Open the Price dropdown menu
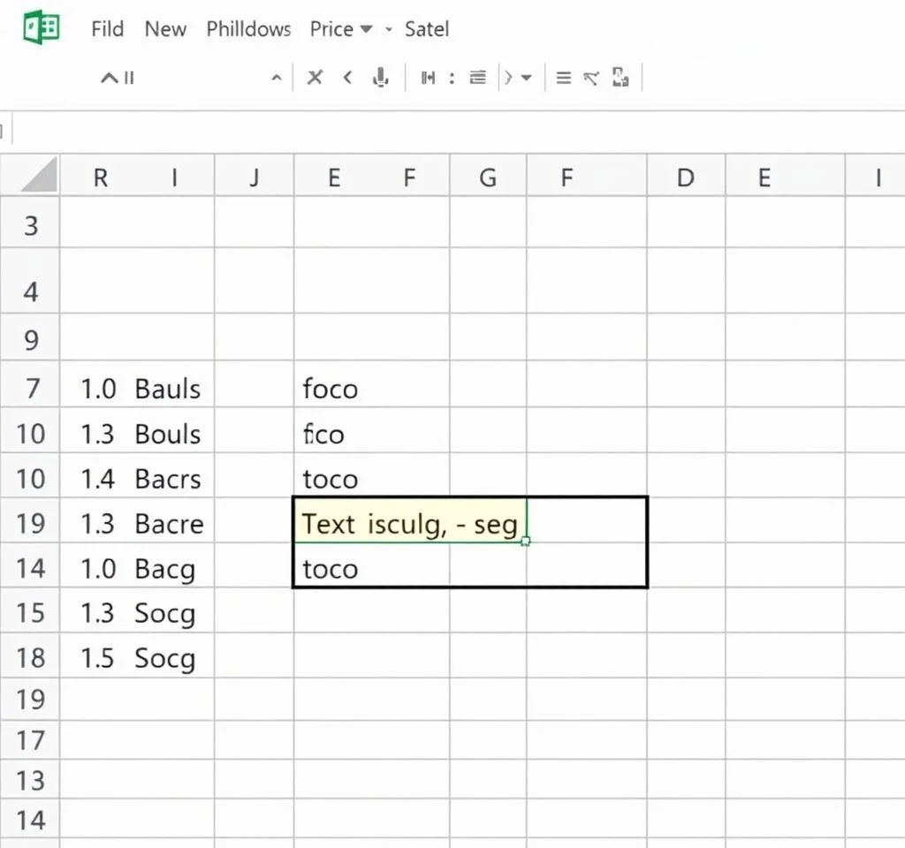This screenshot has width=905, height=848. 340,29
